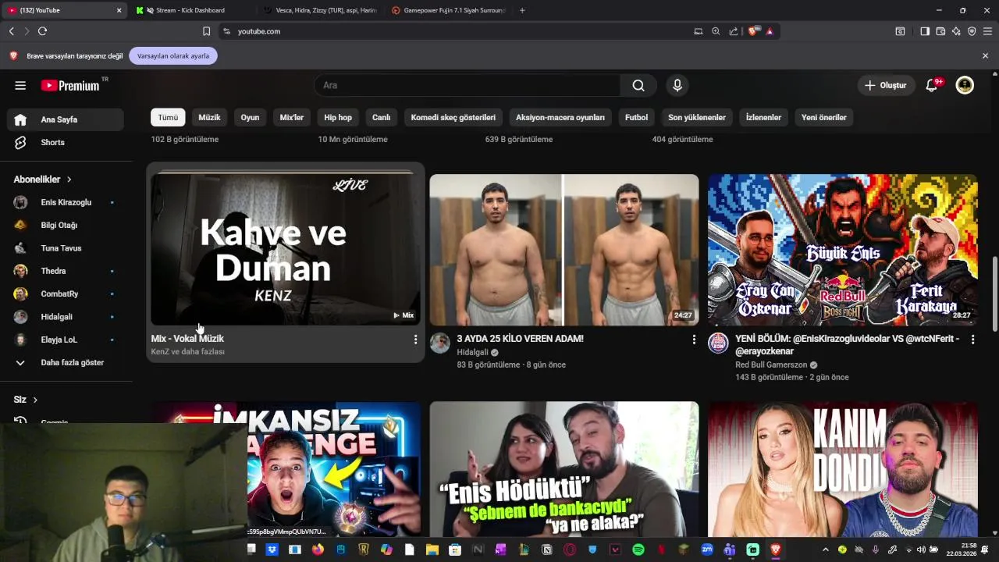Image resolution: width=999 pixels, height=562 pixels.
Task: Open Brave VPN shield icon
Action: (972, 31)
